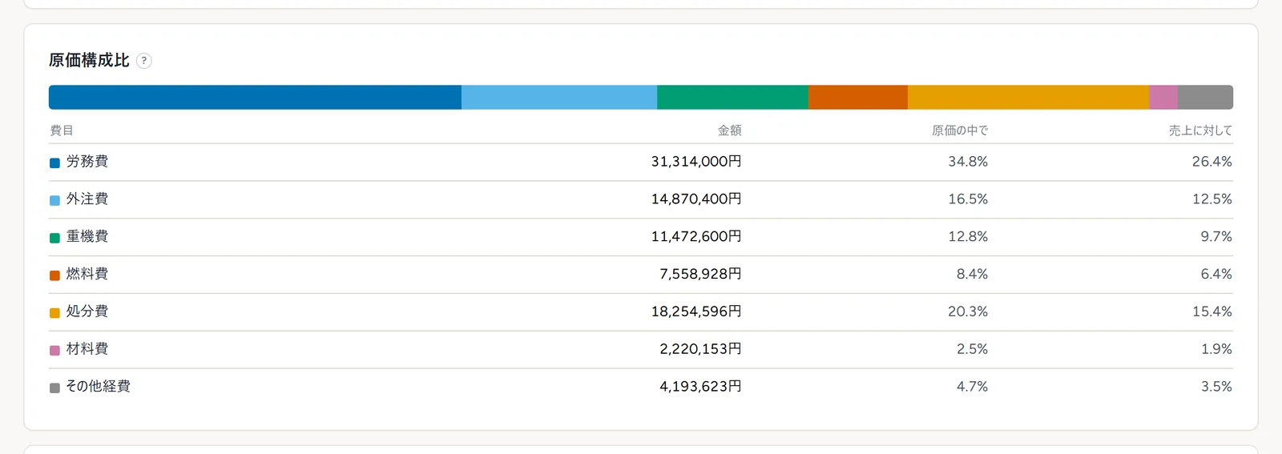
Task: Click the orange legend square for 燃料費
Action: 54,275
